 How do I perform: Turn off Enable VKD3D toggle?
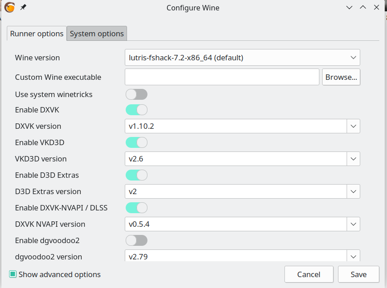[x=136, y=142]
